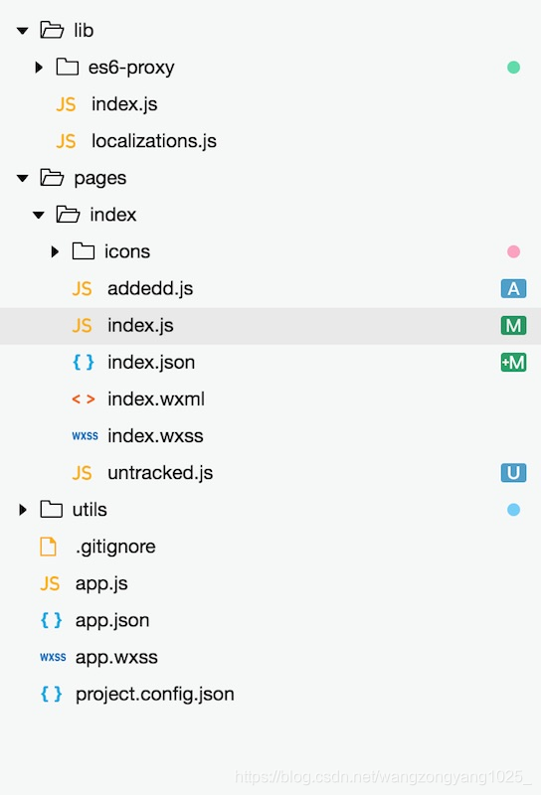Expand the utils folder arrow
Screen dimensions: 541x795
pyautogui.click(x=22, y=510)
